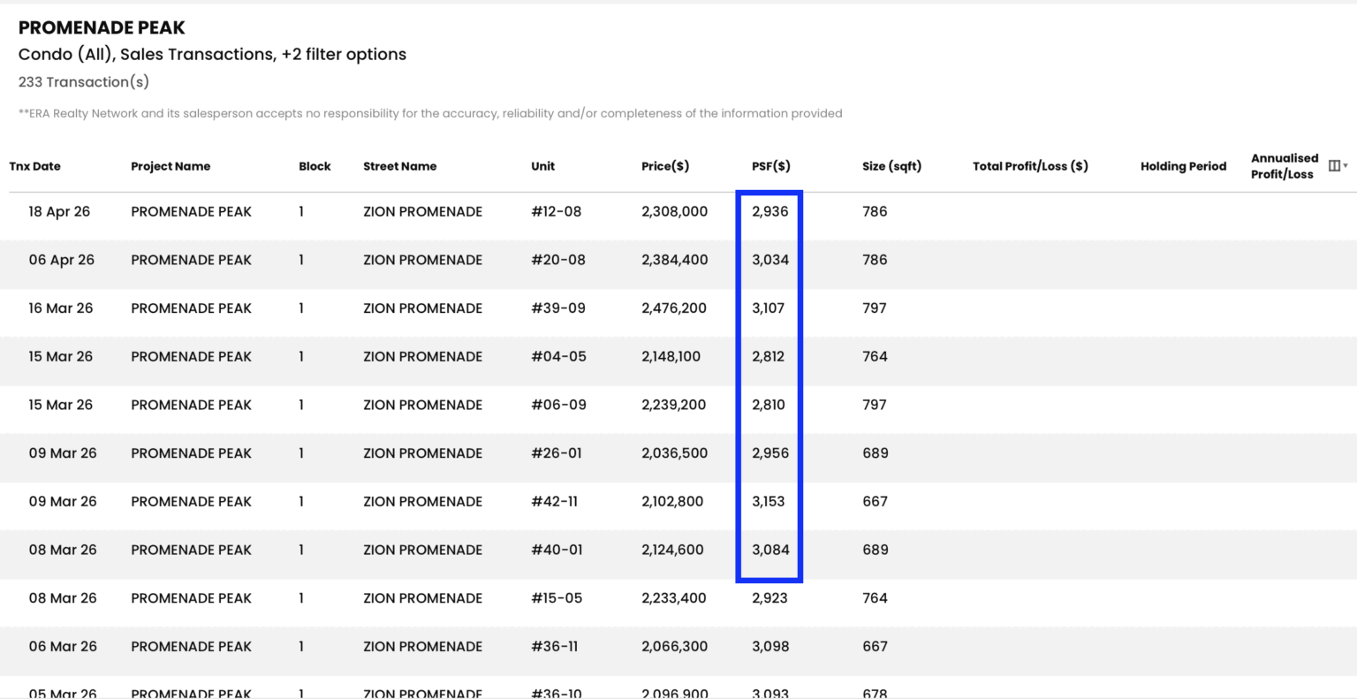Click the Block column header
This screenshot has width=1357, height=699.
point(315,166)
